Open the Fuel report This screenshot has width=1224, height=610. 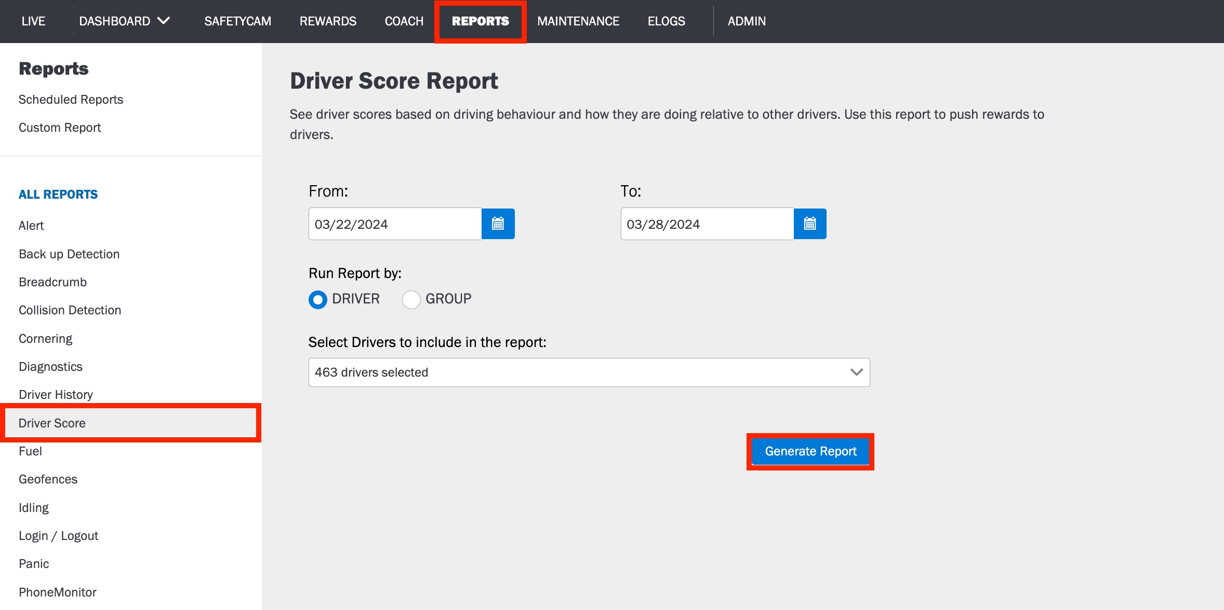pos(30,451)
